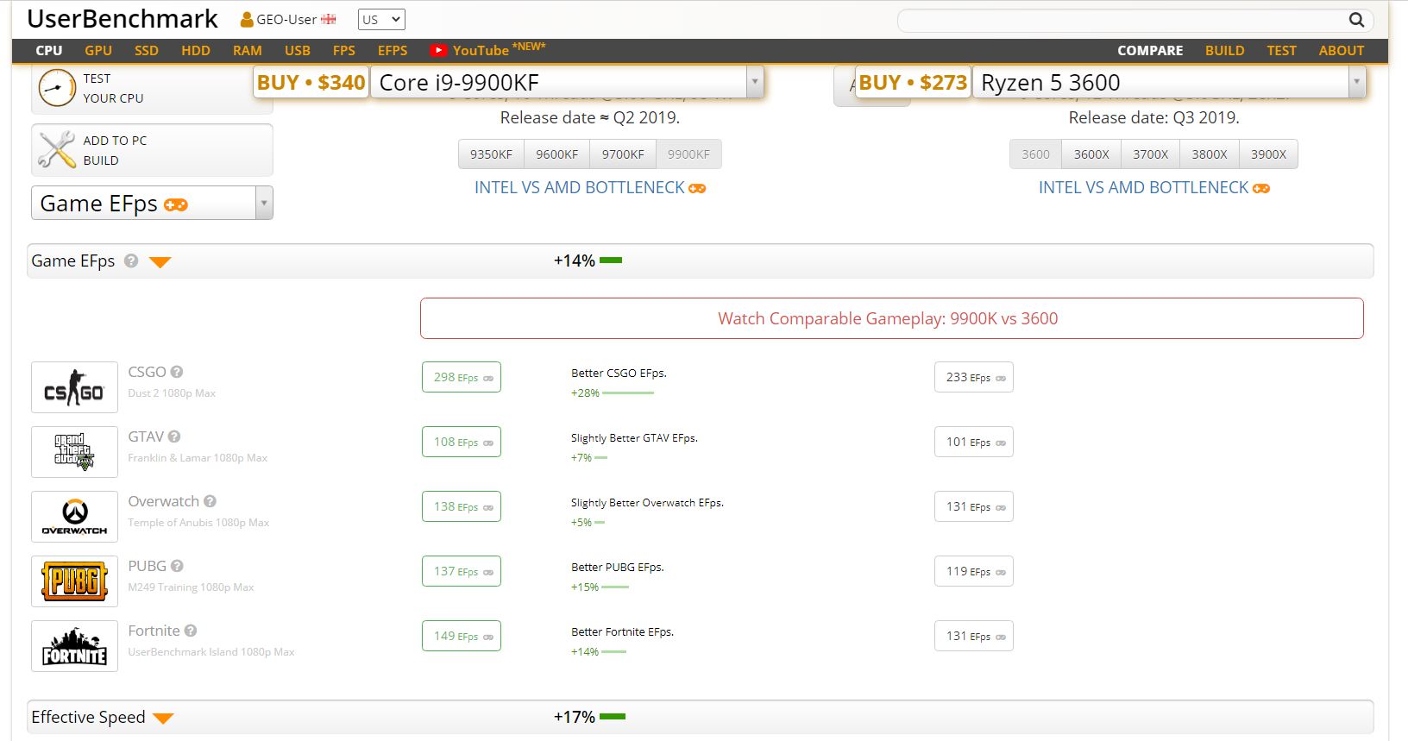
Task: Click the GTAV game logo
Action: click(74, 452)
